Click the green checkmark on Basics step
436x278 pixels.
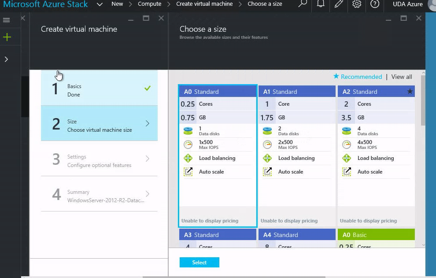(x=148, y=88)
